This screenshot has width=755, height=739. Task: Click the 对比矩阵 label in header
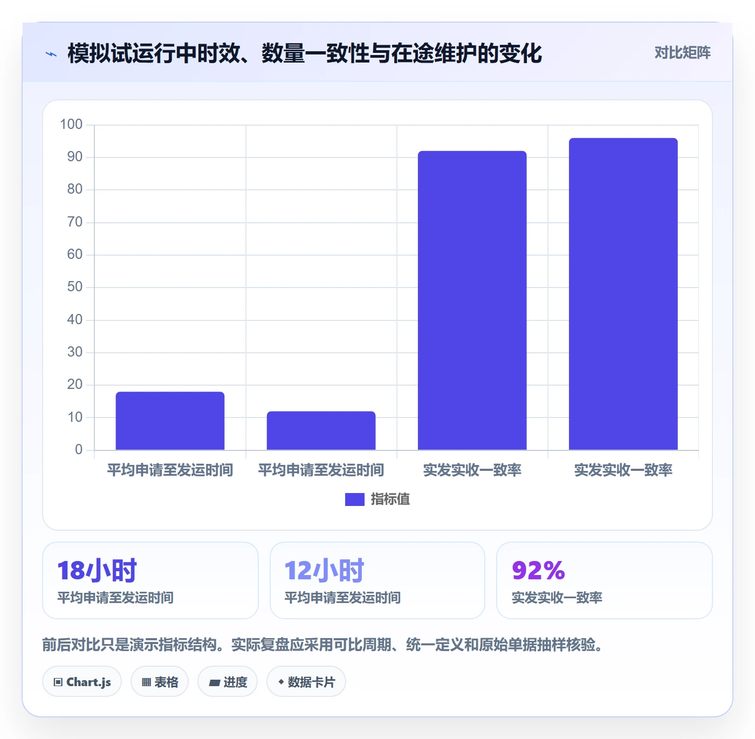click(x=682, y=53)
